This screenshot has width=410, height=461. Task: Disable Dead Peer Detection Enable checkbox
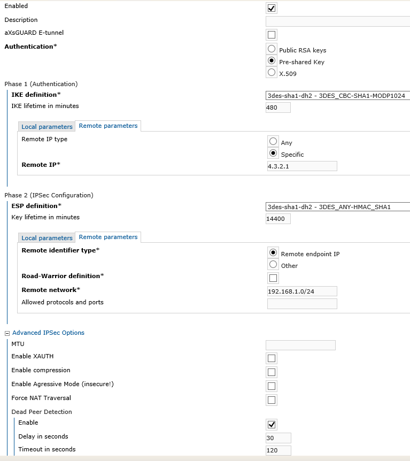[271, 425]
